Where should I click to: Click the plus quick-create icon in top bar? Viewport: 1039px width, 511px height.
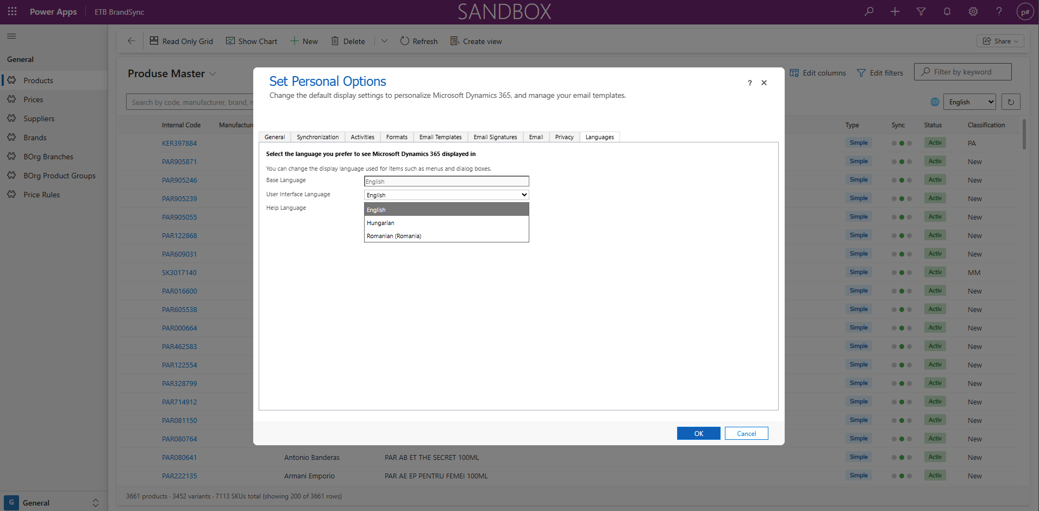pyautogui.click(x=895, y=11)
